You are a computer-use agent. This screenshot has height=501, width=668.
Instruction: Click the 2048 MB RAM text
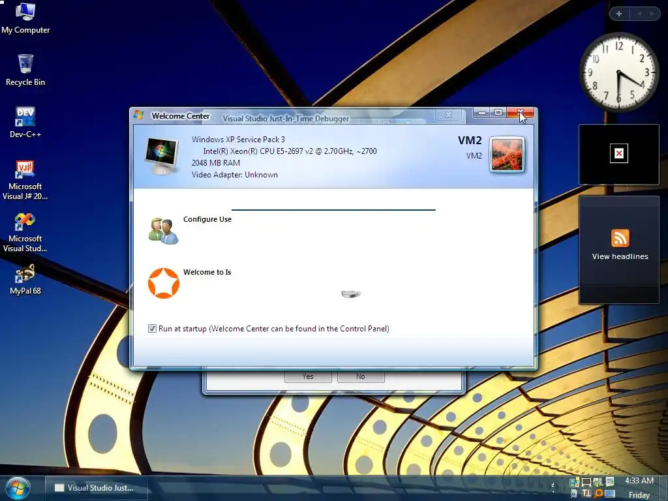(215, 162)
